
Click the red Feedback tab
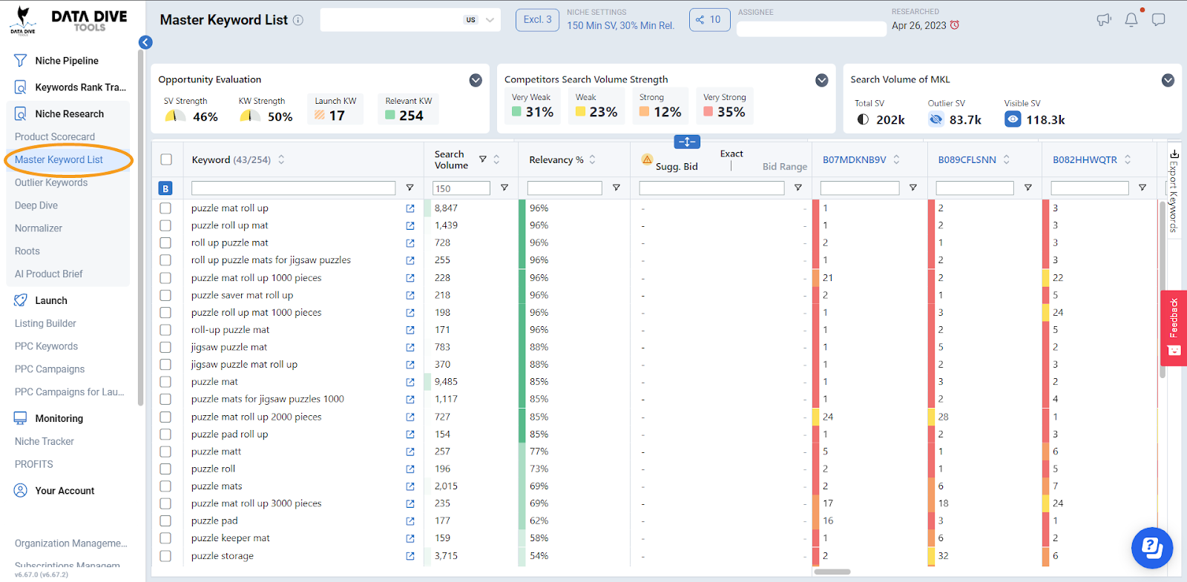pyautogui.click(x=1174, y=328)
